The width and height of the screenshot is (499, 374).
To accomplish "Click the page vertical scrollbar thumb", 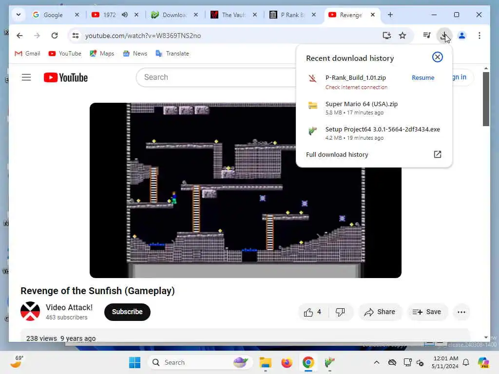I will (x=486, y=99).
